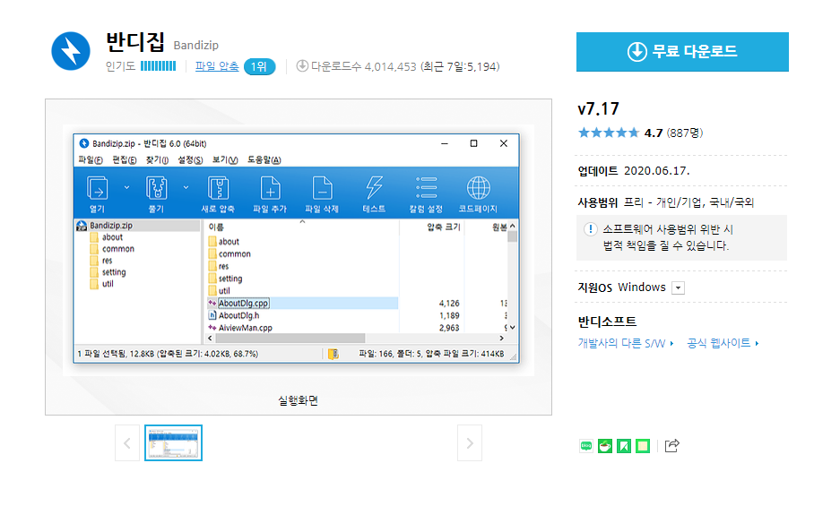Click the 4,126 compressed size cell
814x506 pixels.
point(448,304)
